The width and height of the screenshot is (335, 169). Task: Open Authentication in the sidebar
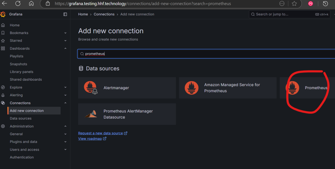[x=22, y=157]
